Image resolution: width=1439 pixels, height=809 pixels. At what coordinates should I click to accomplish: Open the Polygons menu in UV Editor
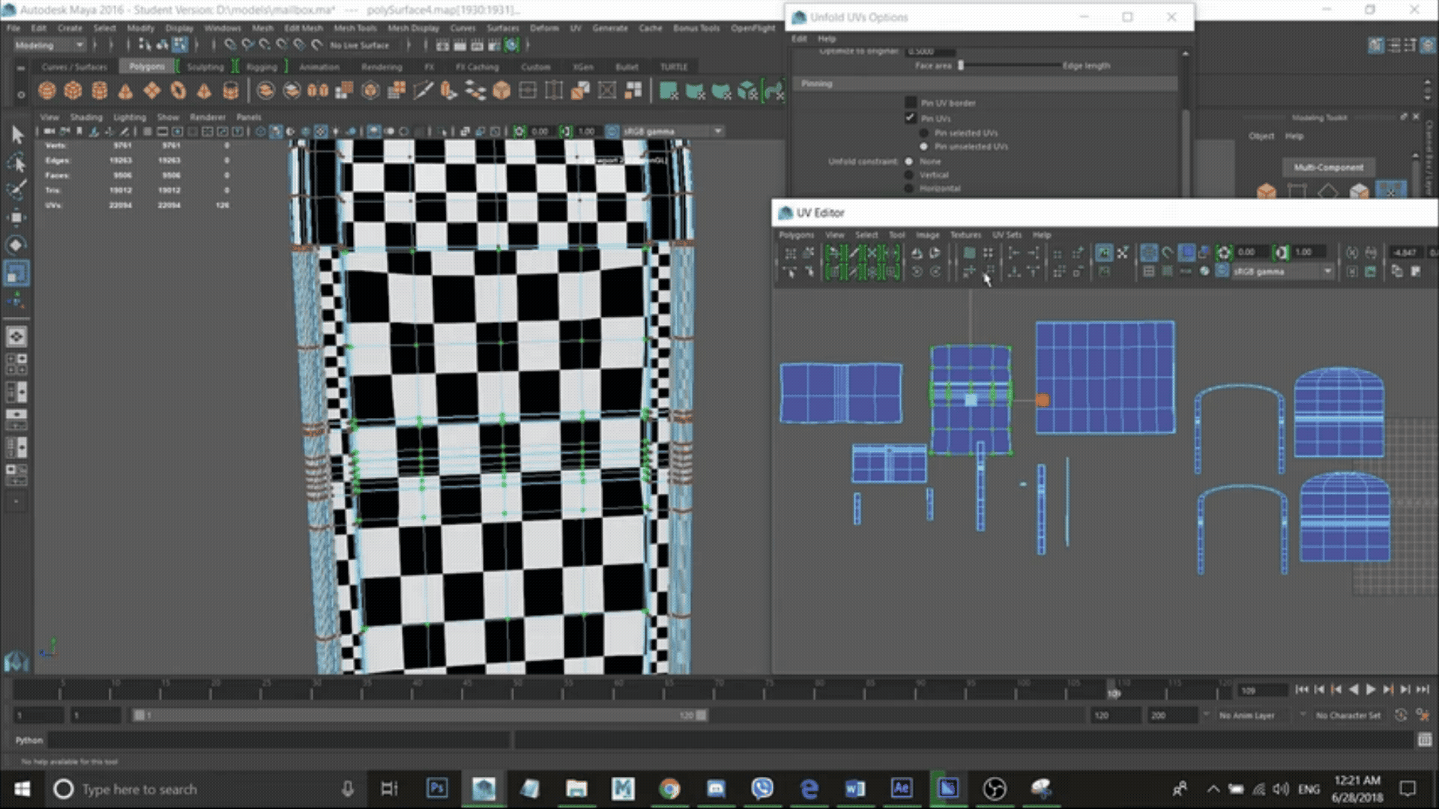[796, 235]
